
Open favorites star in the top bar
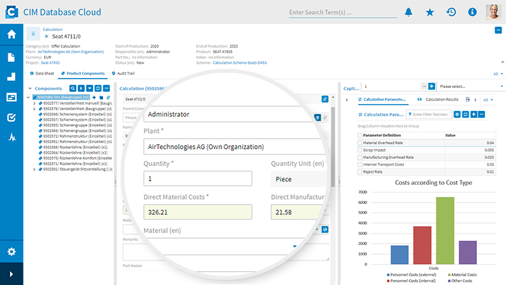point(430,12)
